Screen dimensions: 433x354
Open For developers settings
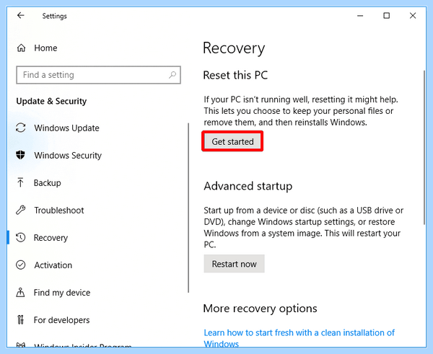pos(61,320)
